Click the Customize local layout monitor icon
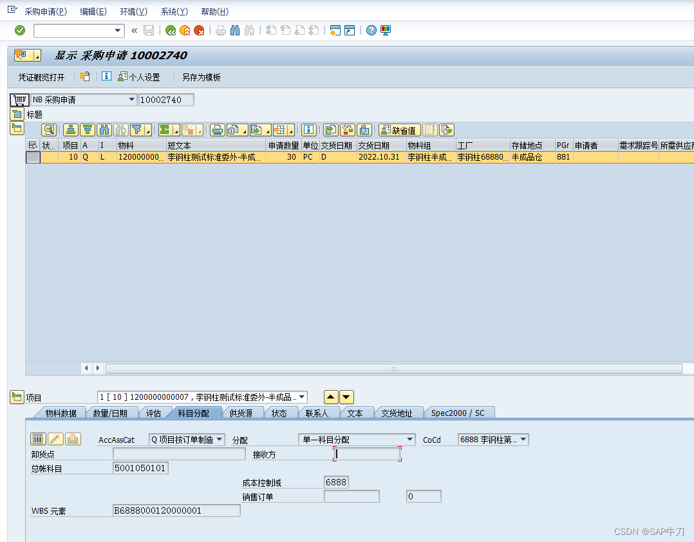The image size is (694, 542). click(x=386, y=30)
